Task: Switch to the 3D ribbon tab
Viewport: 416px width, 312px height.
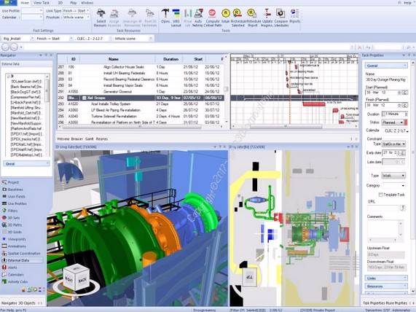Action: click(x=60, y=3)
